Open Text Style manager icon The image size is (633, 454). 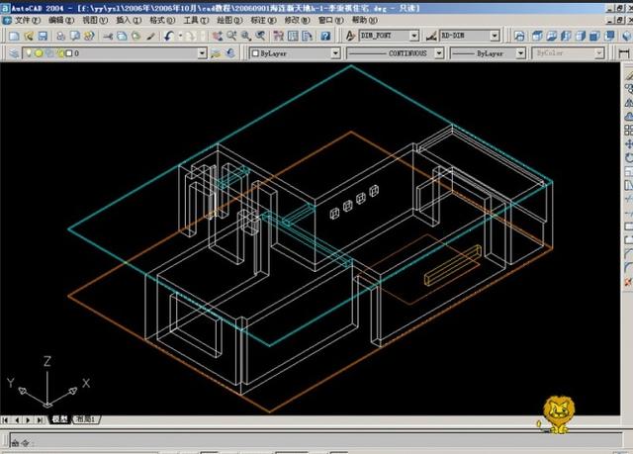[350, 37]
